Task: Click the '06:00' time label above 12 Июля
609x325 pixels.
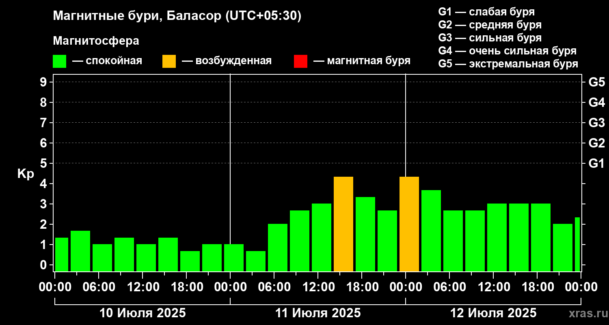Action: [449, 287]
